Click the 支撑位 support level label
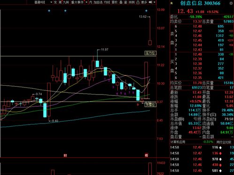This screenshot has width=234, height=175. 151,105
